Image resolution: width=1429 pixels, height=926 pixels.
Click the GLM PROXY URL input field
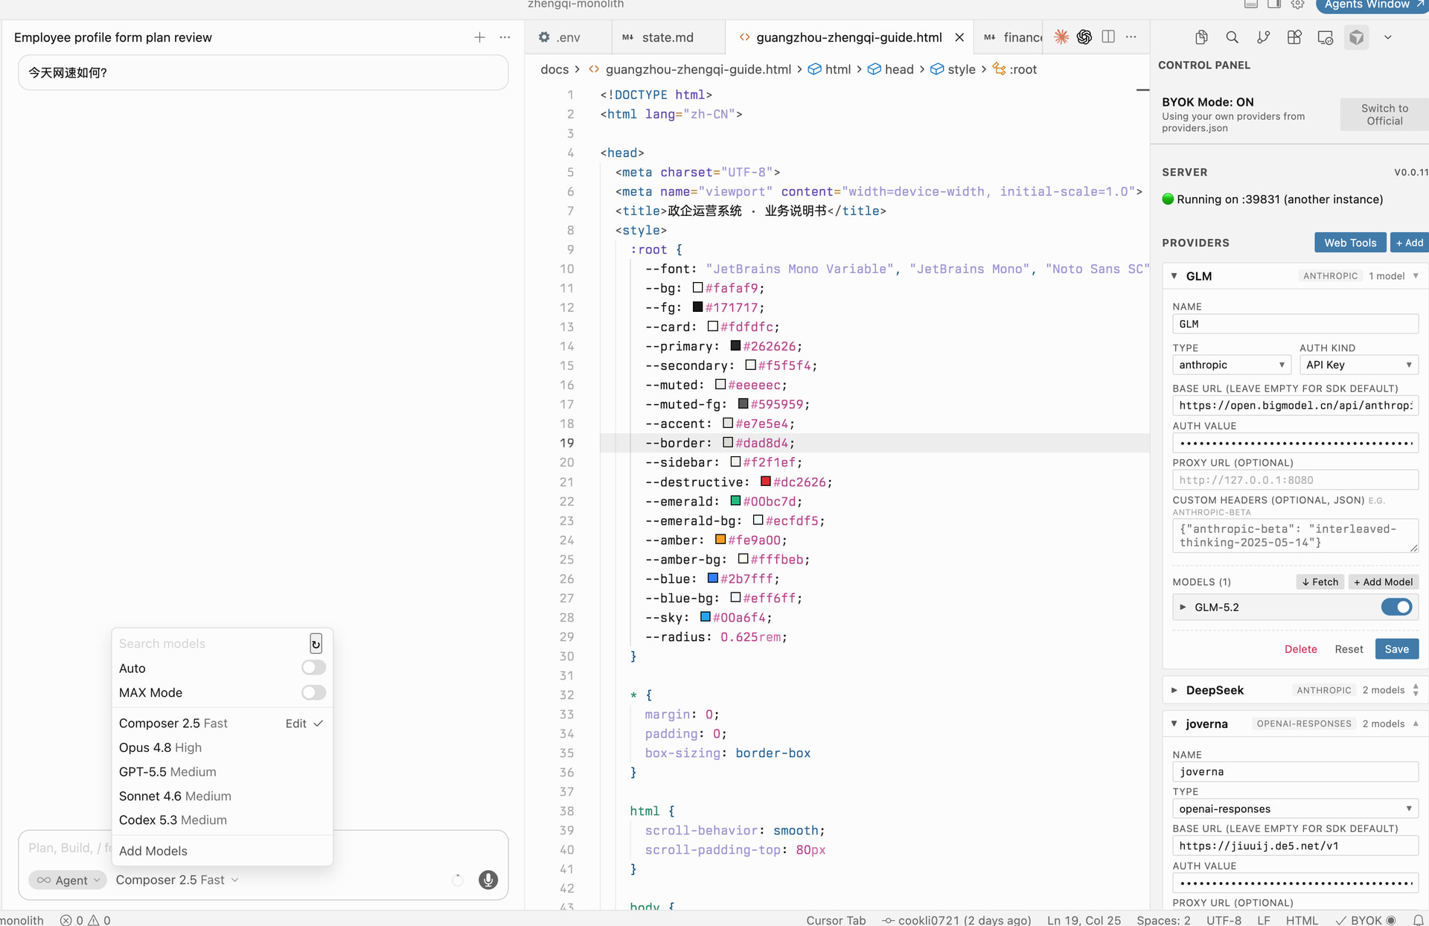coord(1296,480)
